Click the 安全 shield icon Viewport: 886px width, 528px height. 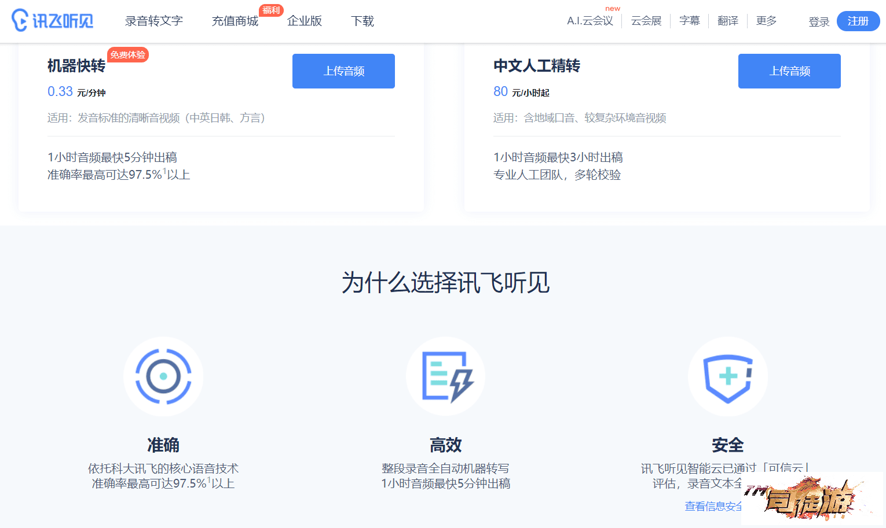click(x=728, y=376)
